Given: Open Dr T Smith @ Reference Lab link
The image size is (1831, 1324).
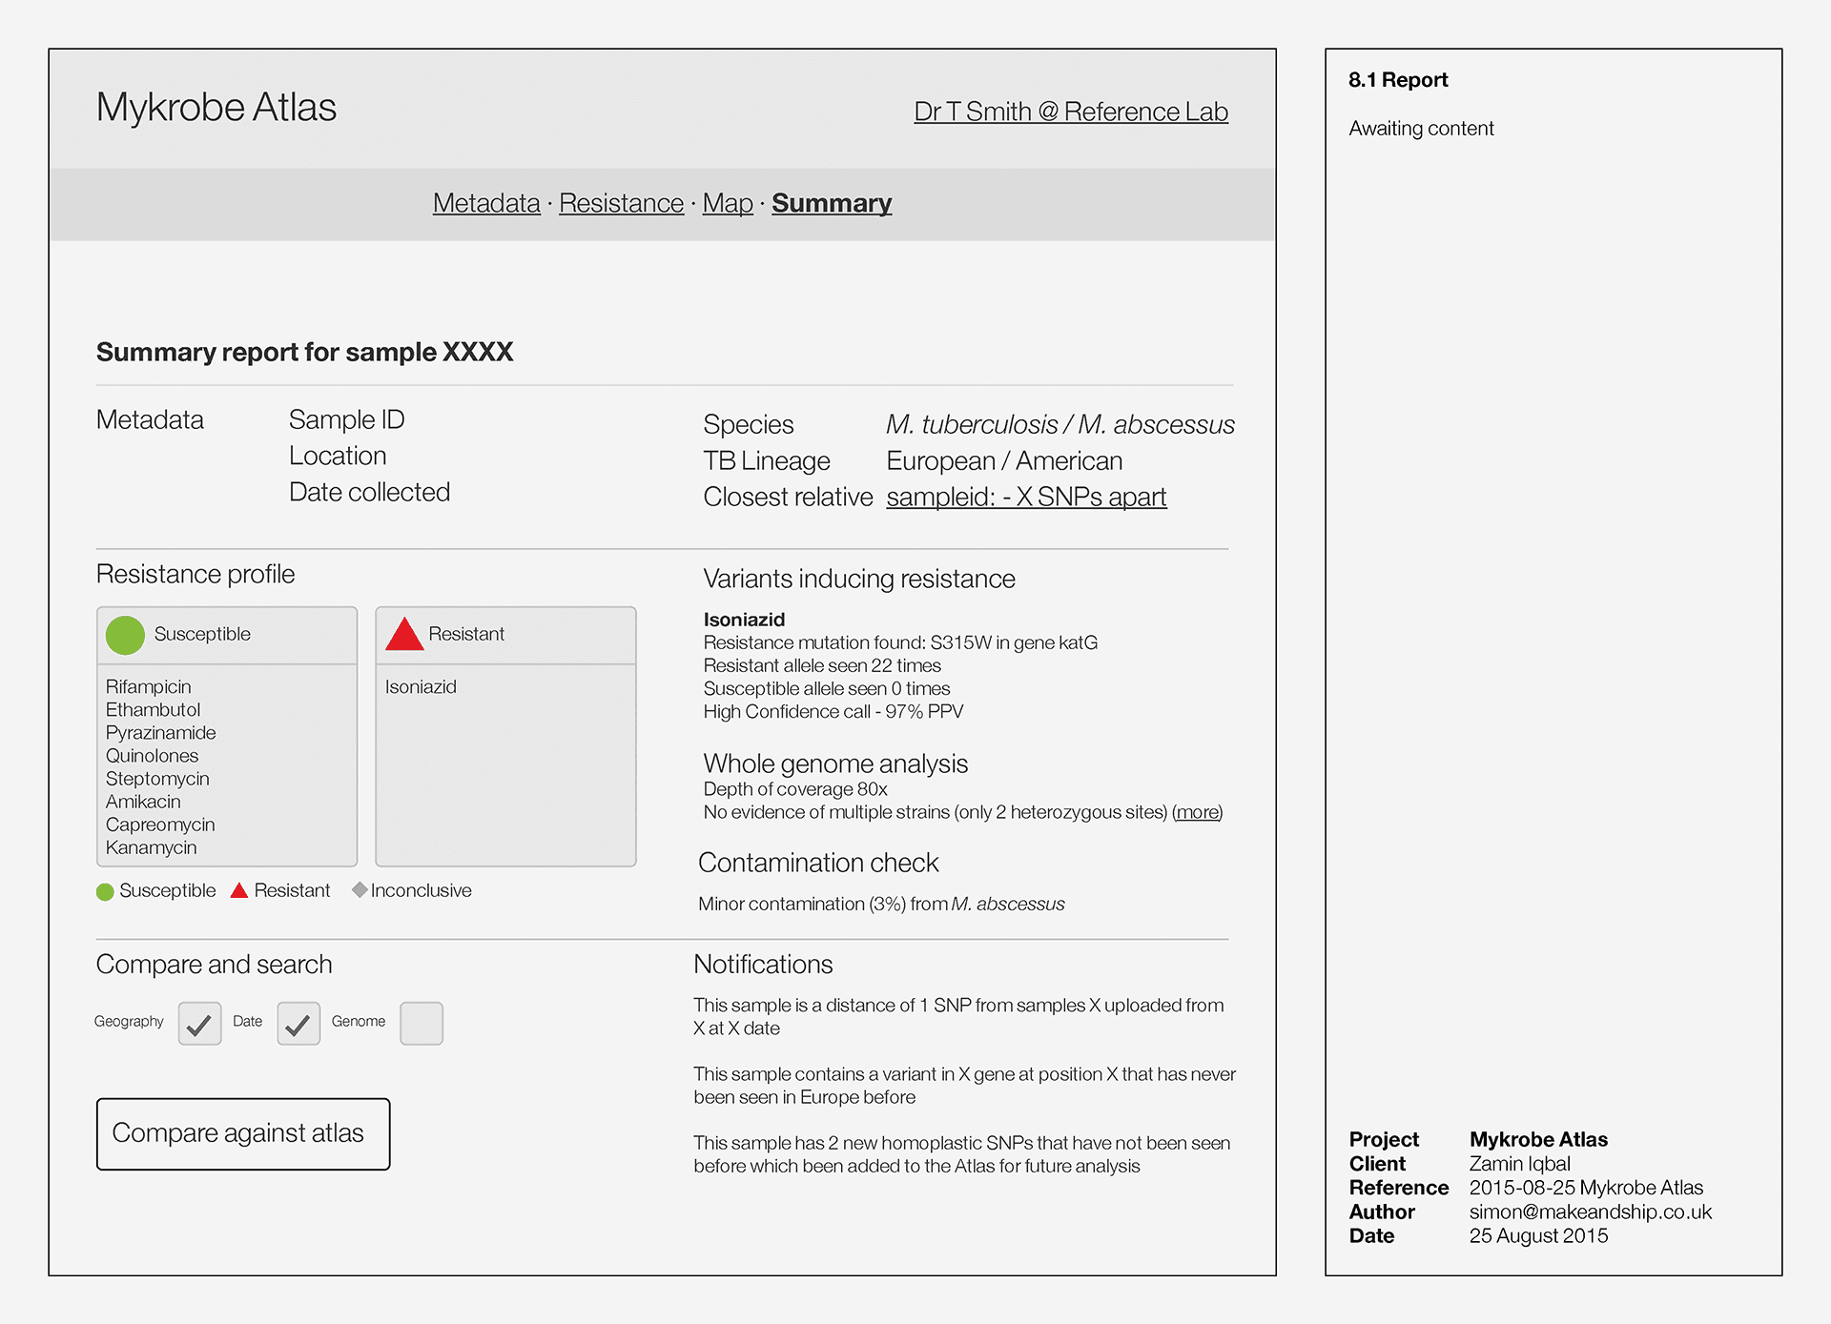Looking at the screenshot, I should point(1071,112).
